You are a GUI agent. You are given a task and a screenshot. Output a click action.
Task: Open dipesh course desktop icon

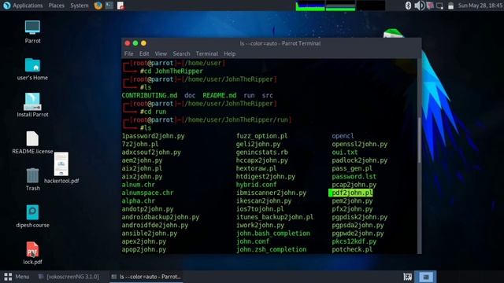(32, 216)
